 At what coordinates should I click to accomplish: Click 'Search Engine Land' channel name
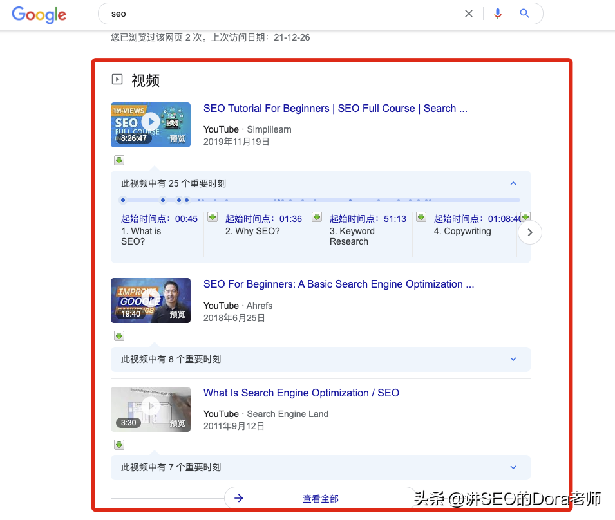(x=287, y=414)
